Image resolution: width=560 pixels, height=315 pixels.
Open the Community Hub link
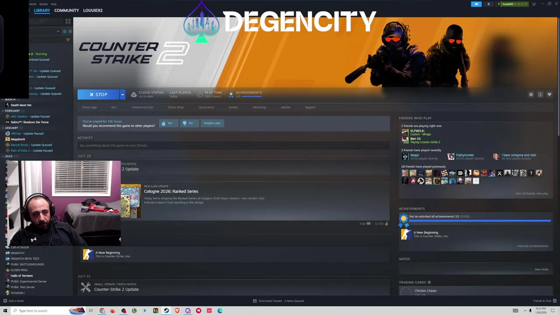142,107
